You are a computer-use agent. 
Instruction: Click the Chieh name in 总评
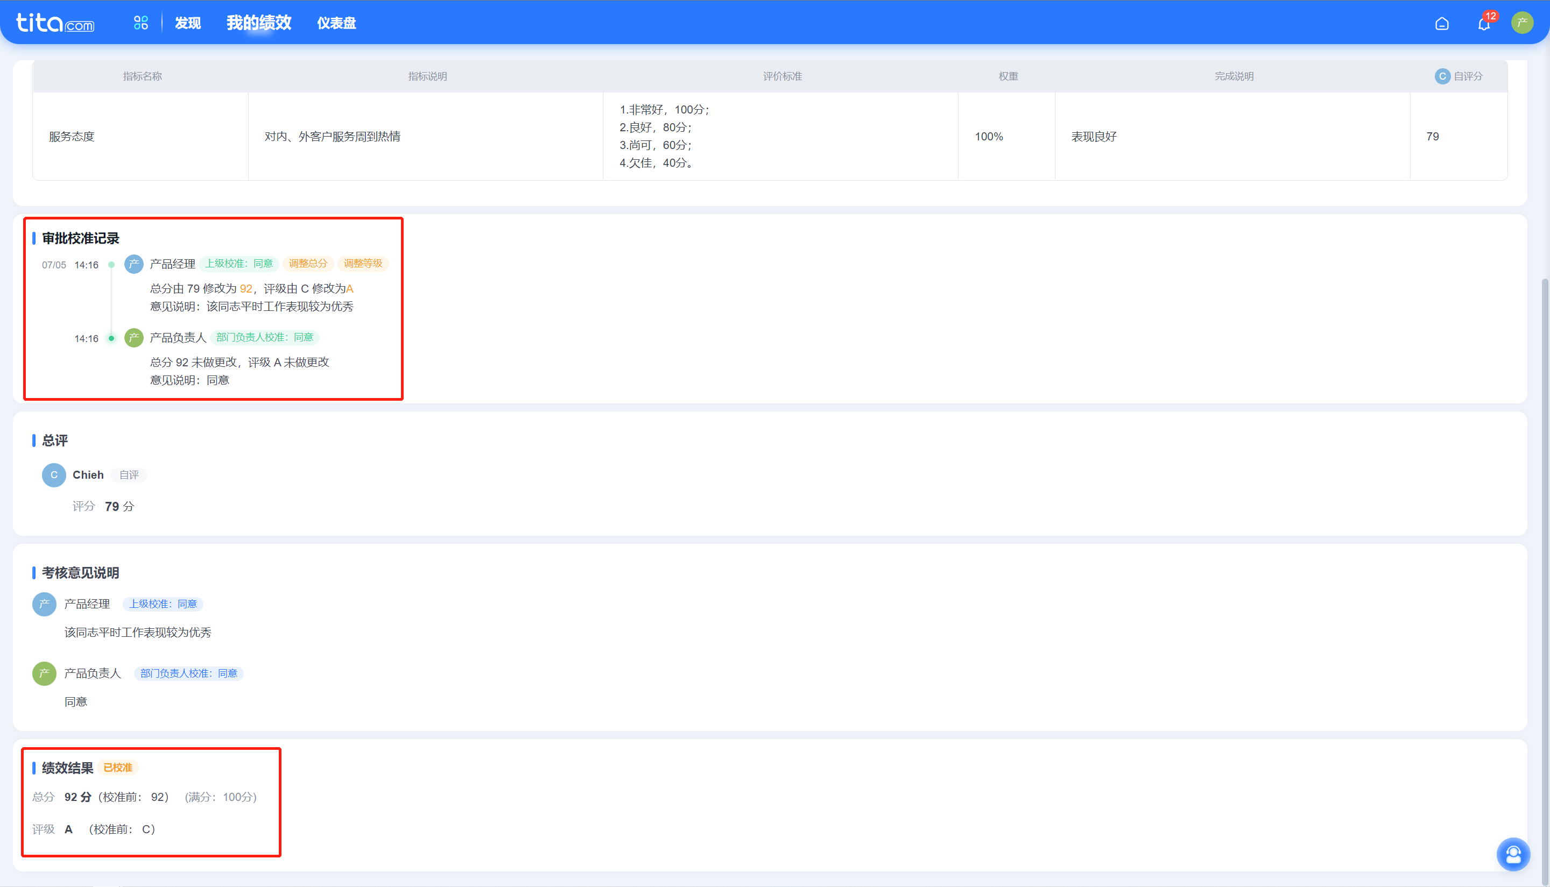pos(88,475)
